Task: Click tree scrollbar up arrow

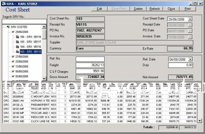Action: click(44, 27)
